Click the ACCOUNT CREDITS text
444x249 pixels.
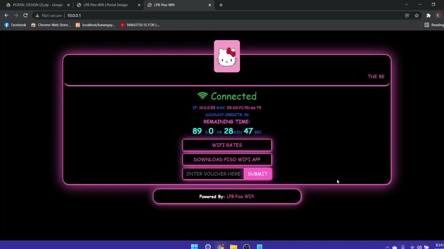227,115
